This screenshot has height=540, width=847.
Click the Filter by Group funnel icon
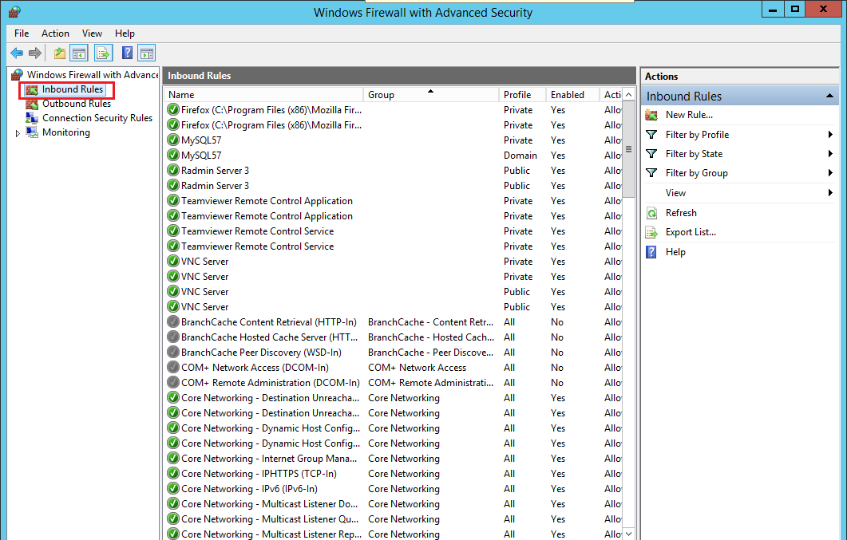point(650,172)
